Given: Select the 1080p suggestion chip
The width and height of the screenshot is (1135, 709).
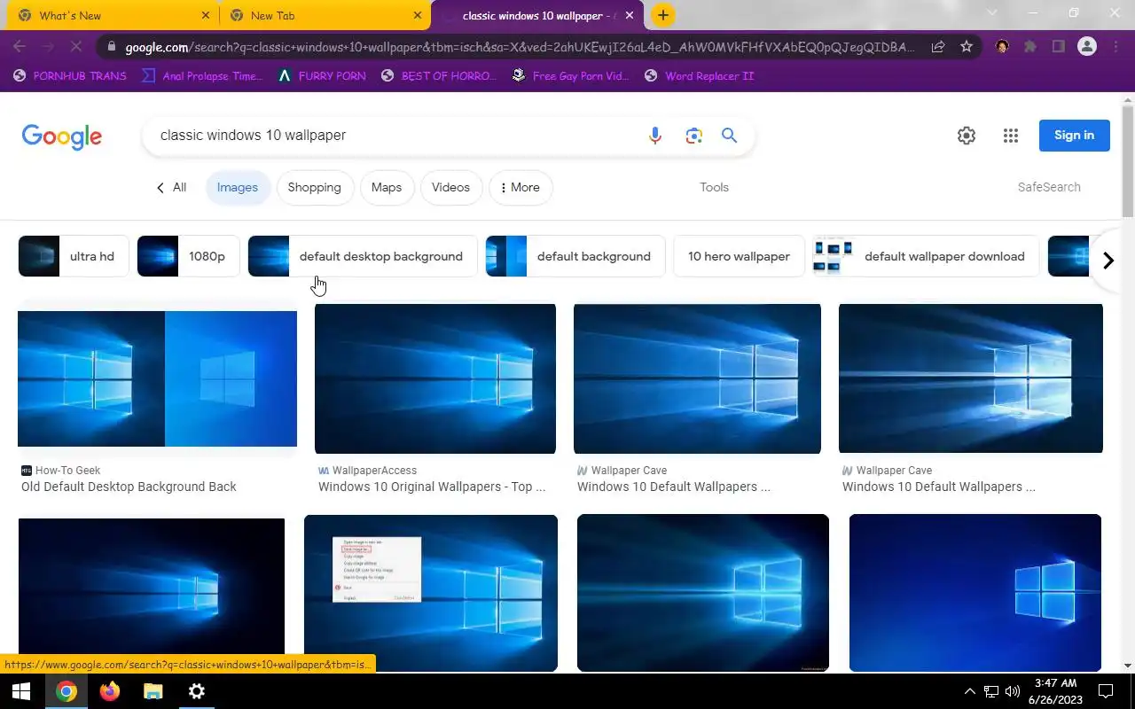Looking at the screenshot, I should coord(188,256).
